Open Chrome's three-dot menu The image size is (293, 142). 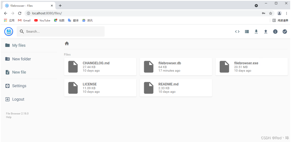pos(286,13)
